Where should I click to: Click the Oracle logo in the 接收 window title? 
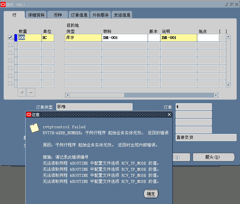(x=3, y=4)
